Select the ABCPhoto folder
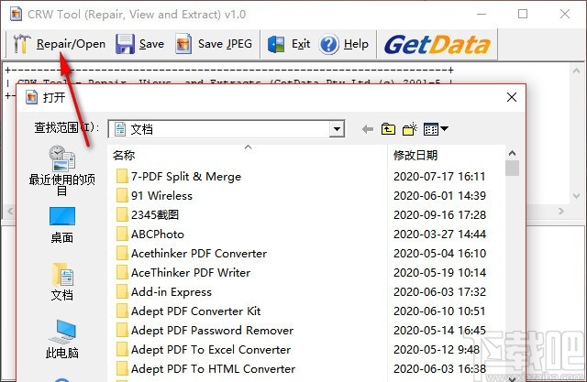The height and width of the screenshot is (382, 587). (158, 234)
